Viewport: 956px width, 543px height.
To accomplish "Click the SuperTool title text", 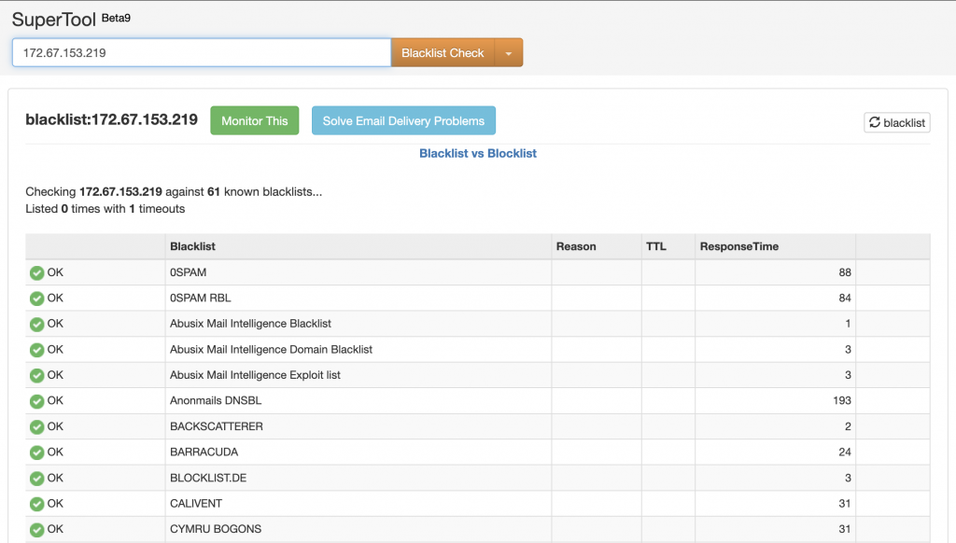I will (53, 20).
